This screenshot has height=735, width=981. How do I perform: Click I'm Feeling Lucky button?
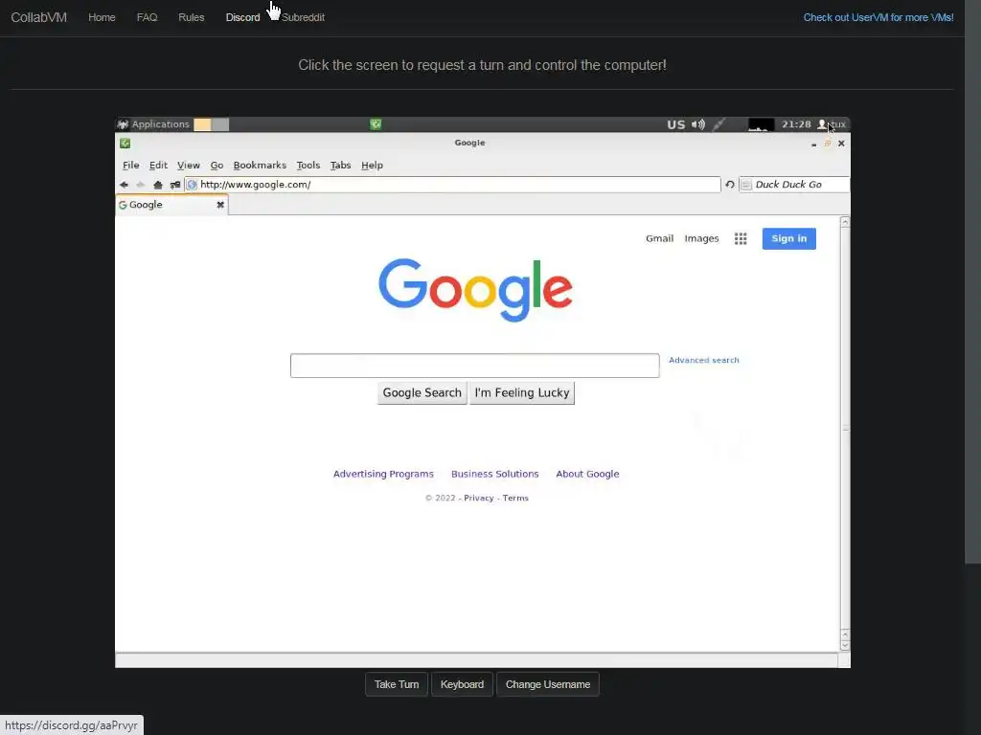pyautogui.click(x=522, y=393)
